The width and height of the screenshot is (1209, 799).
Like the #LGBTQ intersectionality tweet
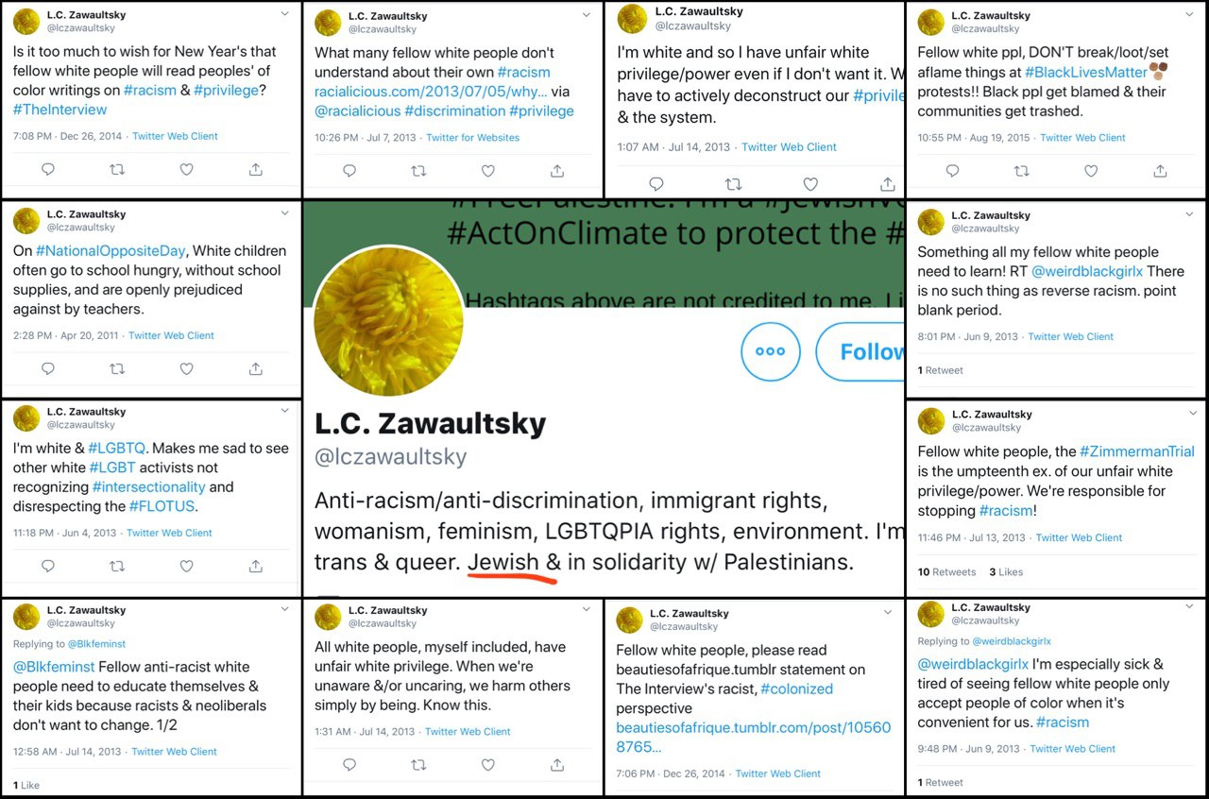186,567
